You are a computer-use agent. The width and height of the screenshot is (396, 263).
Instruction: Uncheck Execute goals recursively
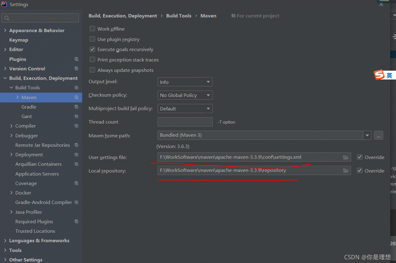point(92,49)
